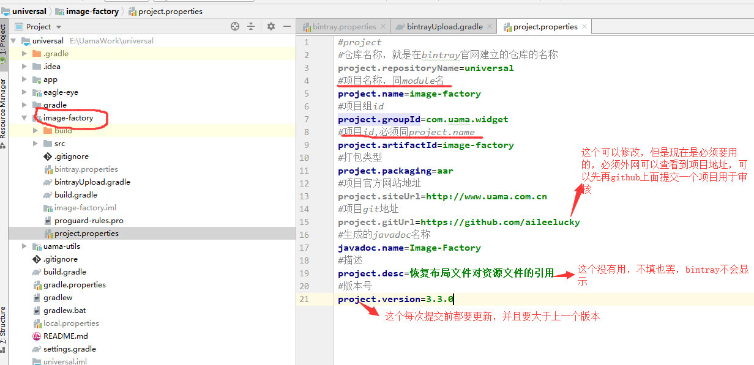Open the 1: Project side tool window

click(x=4, y=40)
